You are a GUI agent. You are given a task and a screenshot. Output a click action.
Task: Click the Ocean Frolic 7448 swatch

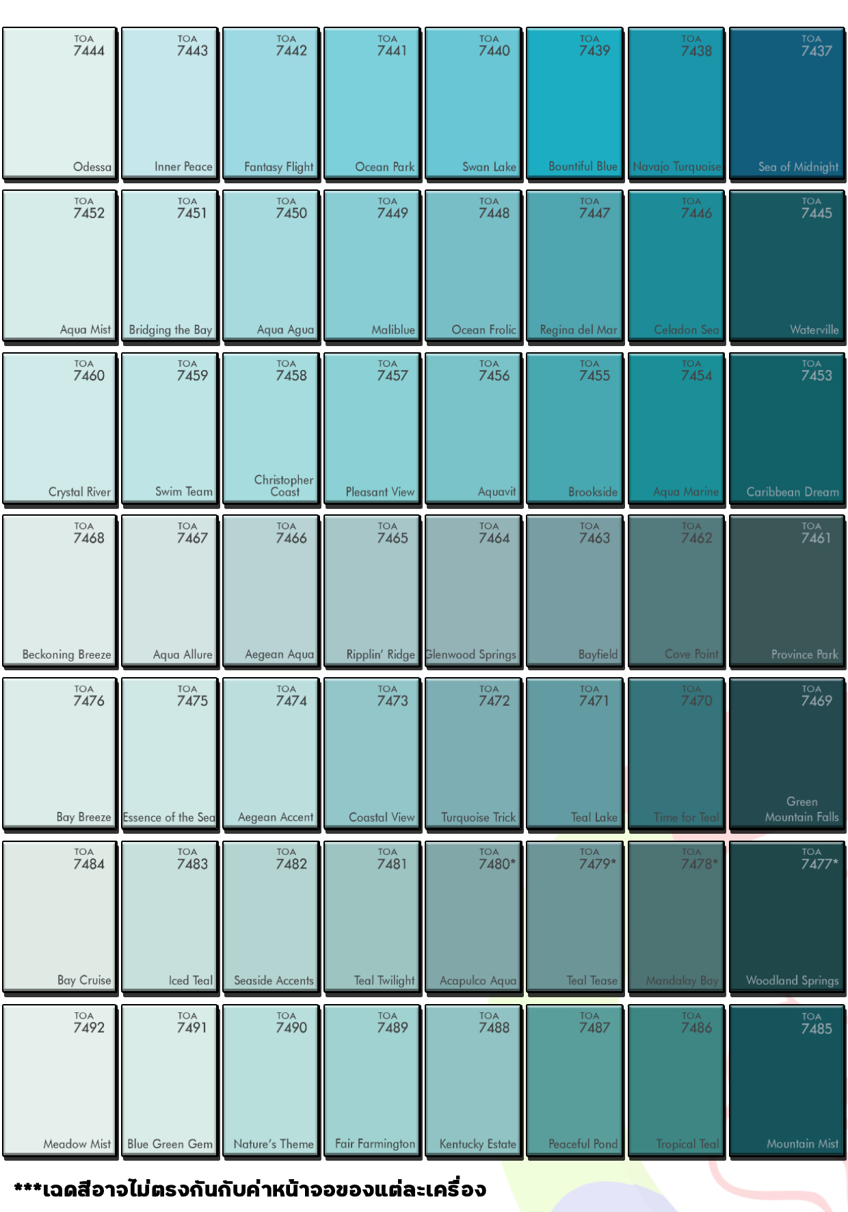click(x=473, y=266)
